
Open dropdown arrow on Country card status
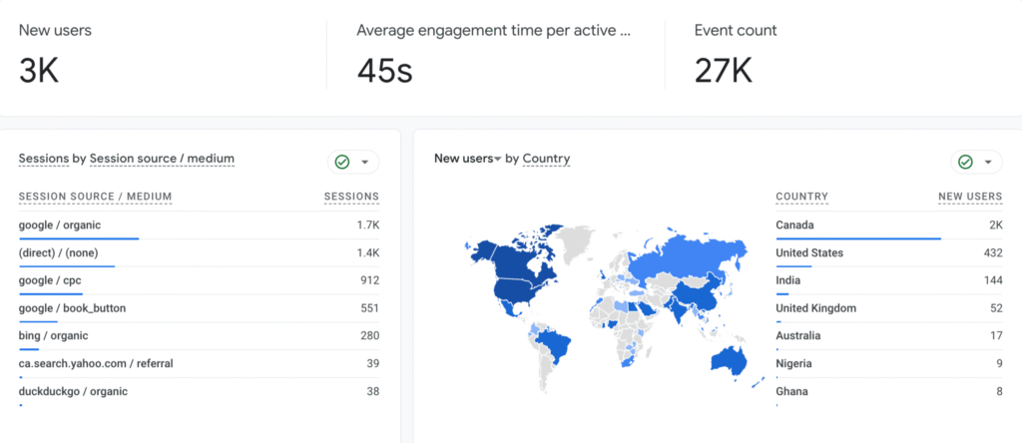pos(988,162)
